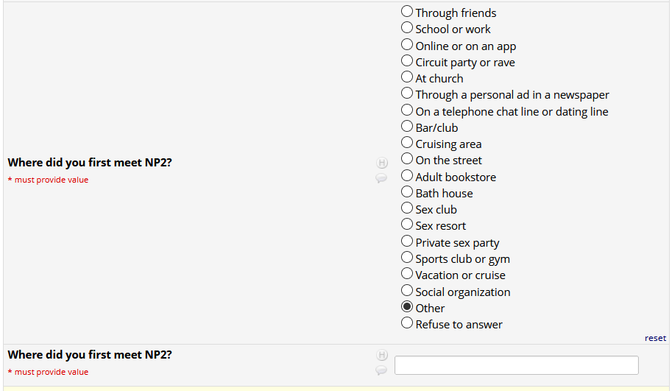The image size is (672, 391).
Task: Select 'Online or on an app'
Action: click(407, 45)
